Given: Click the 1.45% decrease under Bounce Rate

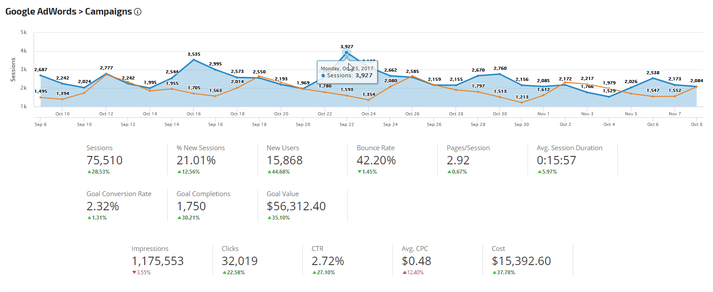Looking at the screenshot, I should click(x=367, y=172).
